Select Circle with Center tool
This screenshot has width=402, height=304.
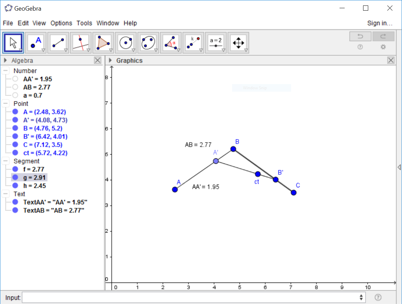coord(126,43)
